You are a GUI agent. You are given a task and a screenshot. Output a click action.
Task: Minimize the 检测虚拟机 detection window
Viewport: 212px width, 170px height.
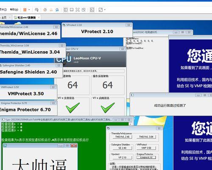click(176, 32)
